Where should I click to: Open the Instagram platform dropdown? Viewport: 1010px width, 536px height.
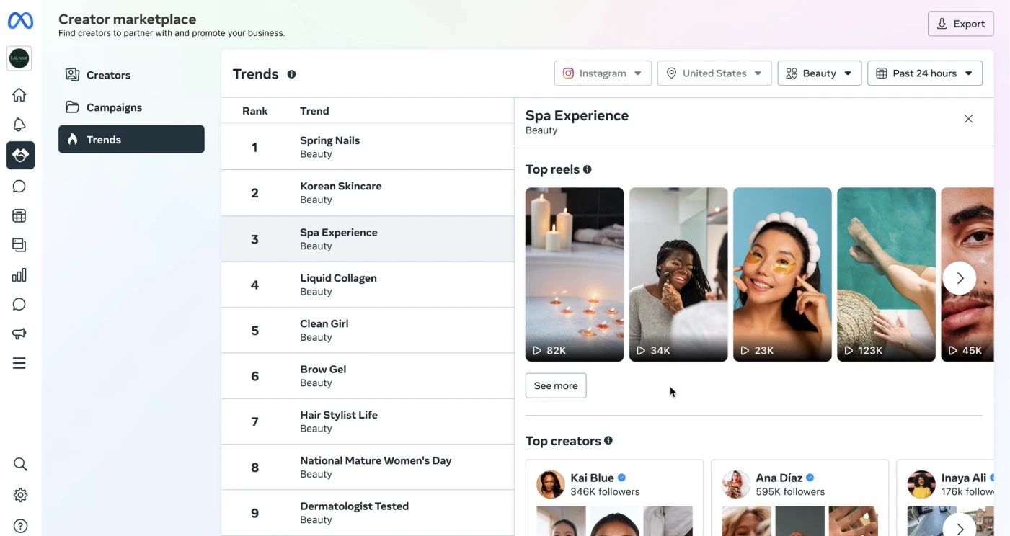(603, 73)
